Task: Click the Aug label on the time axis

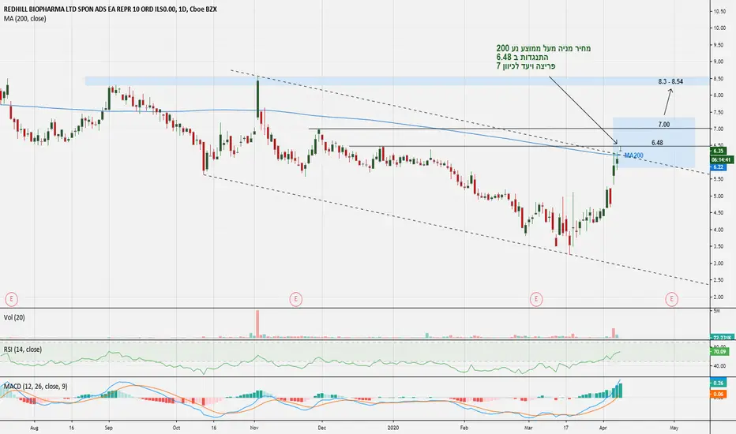Action: (34, 428)
